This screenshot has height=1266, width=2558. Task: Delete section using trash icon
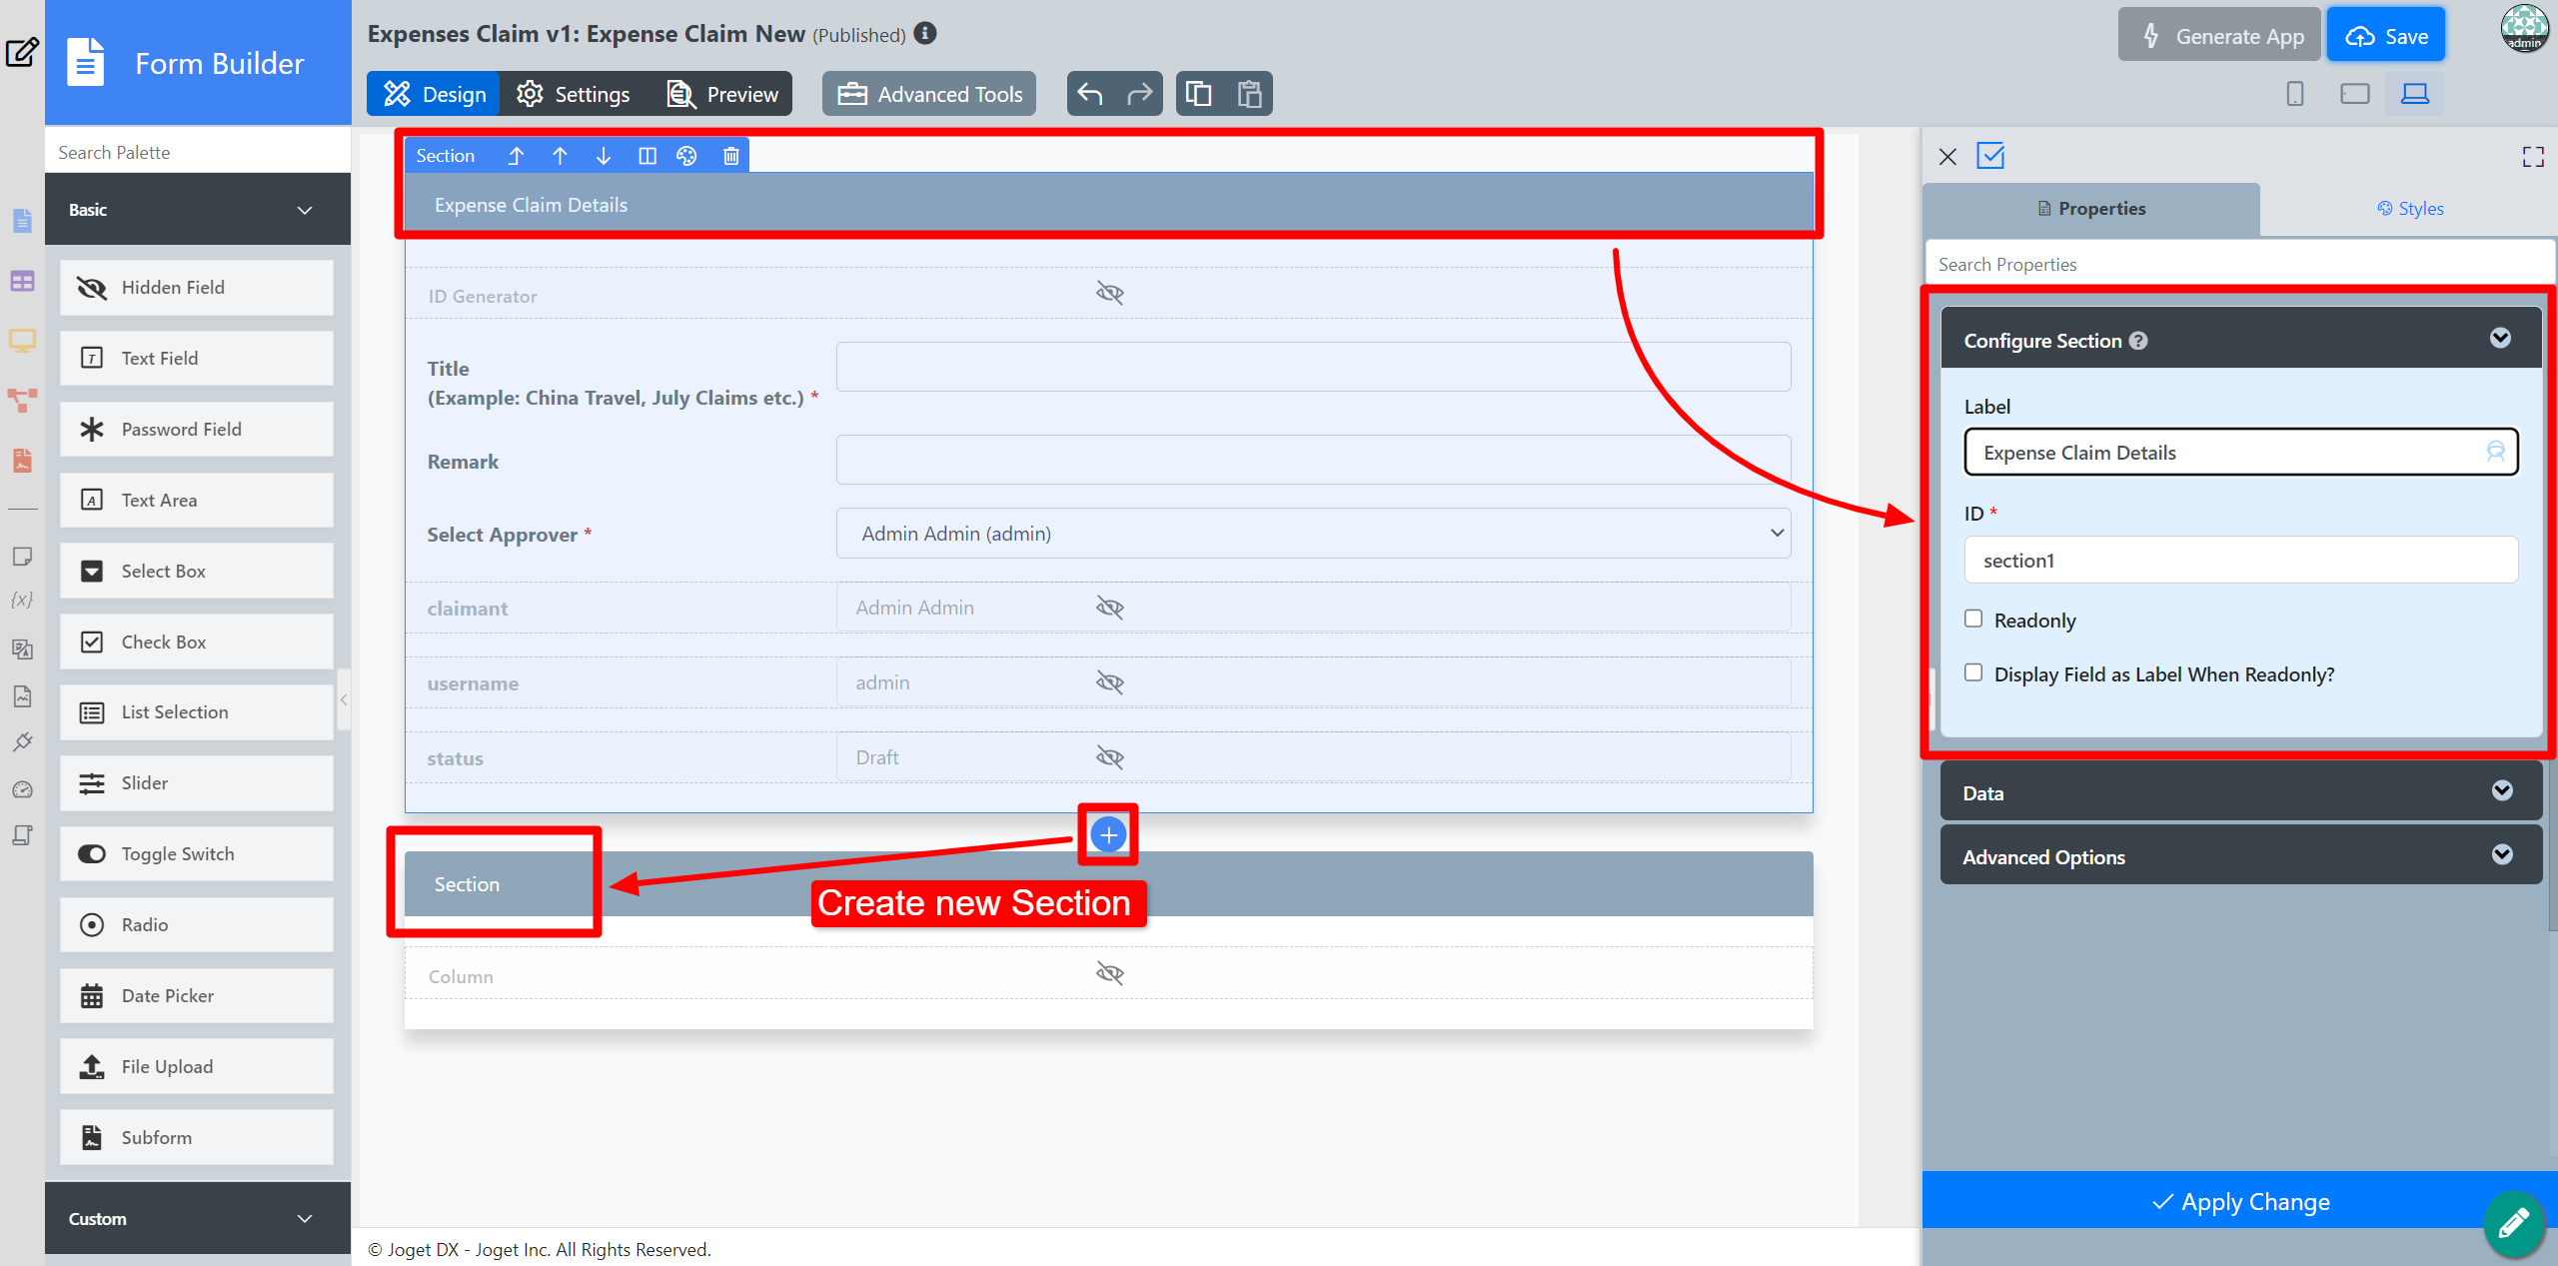pos(730,156)
